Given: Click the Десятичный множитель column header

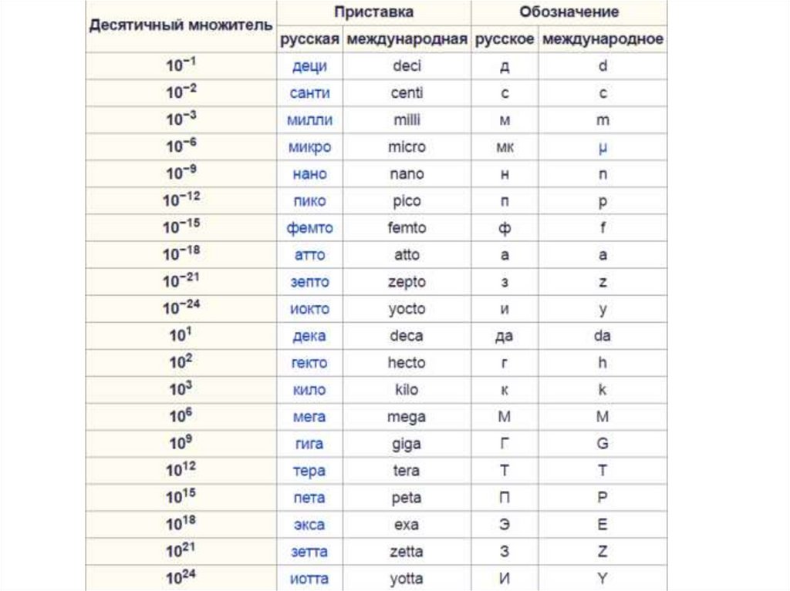Looking at the screenshot, I should (181, 25).
